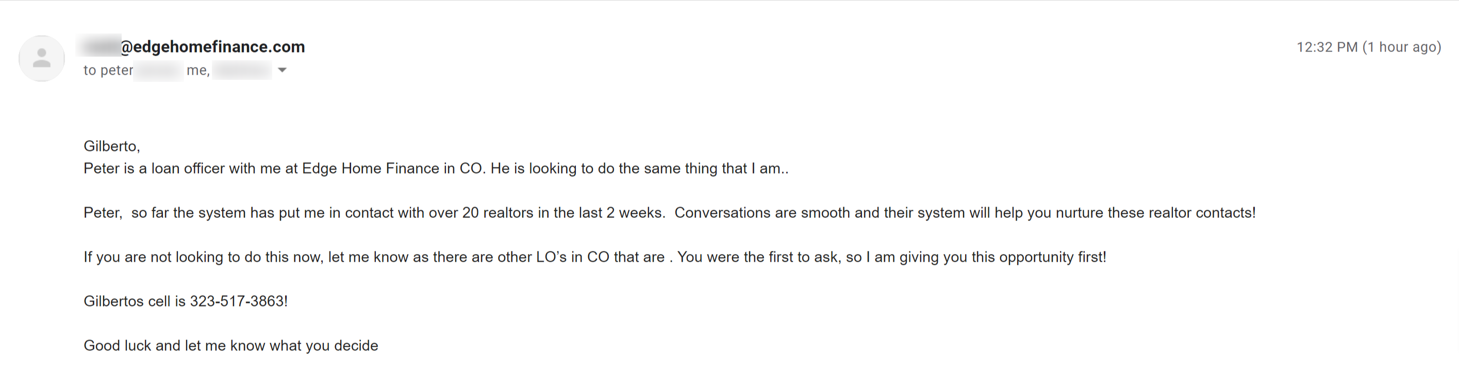
Task: Click the @edgehomefinance.com sender address
Action: tap(212, 46)
